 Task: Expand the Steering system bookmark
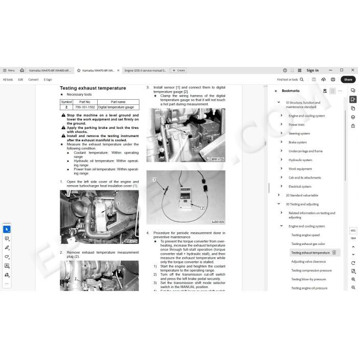coord(281,133)
